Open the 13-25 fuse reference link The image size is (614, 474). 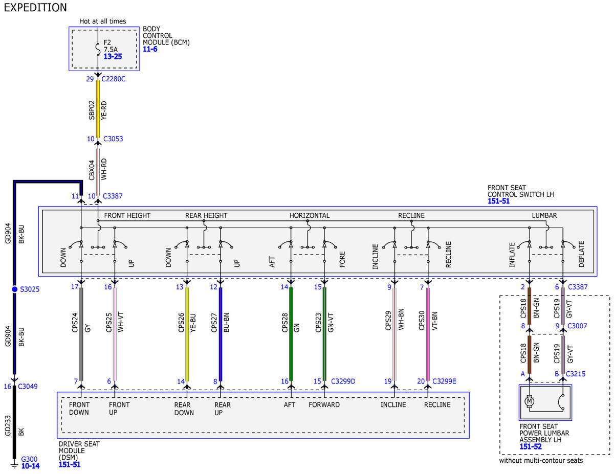(x=113, y=57)
